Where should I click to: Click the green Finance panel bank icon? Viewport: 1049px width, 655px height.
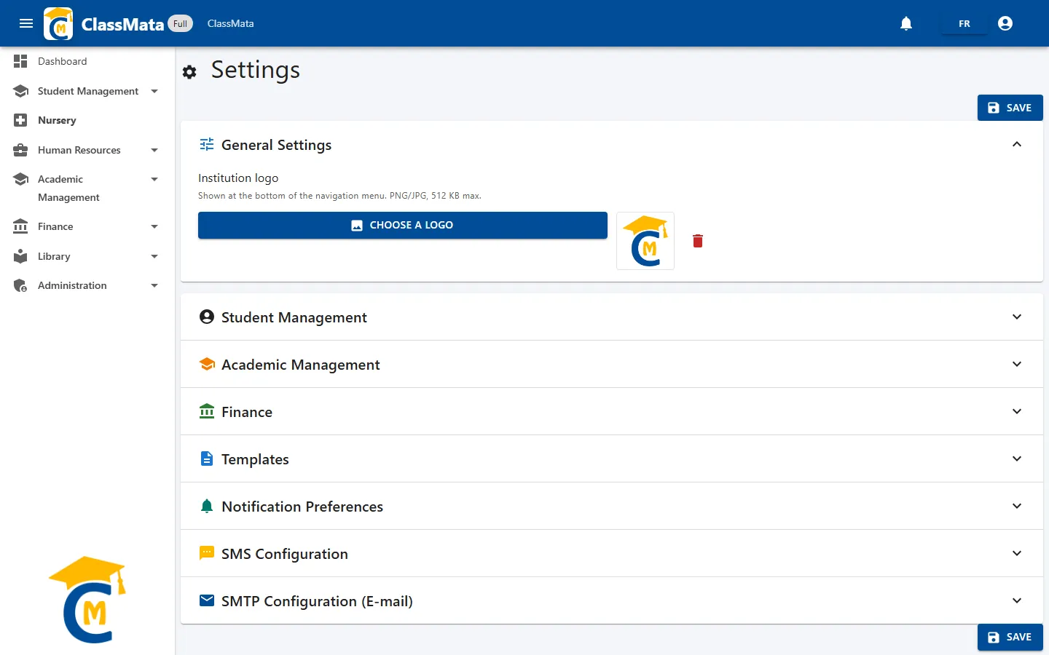pyautogui.click(x=207, y=411)
